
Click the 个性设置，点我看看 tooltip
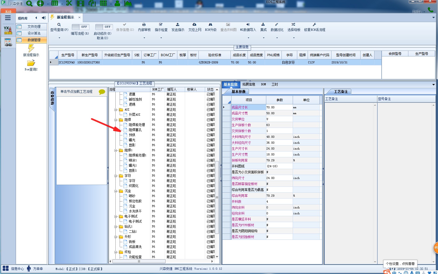click(x=400, y=264)
